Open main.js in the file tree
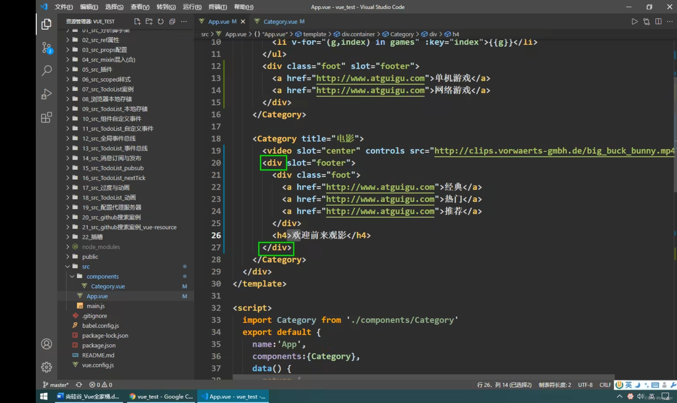The image size is (677, 403). coord(95,306)
